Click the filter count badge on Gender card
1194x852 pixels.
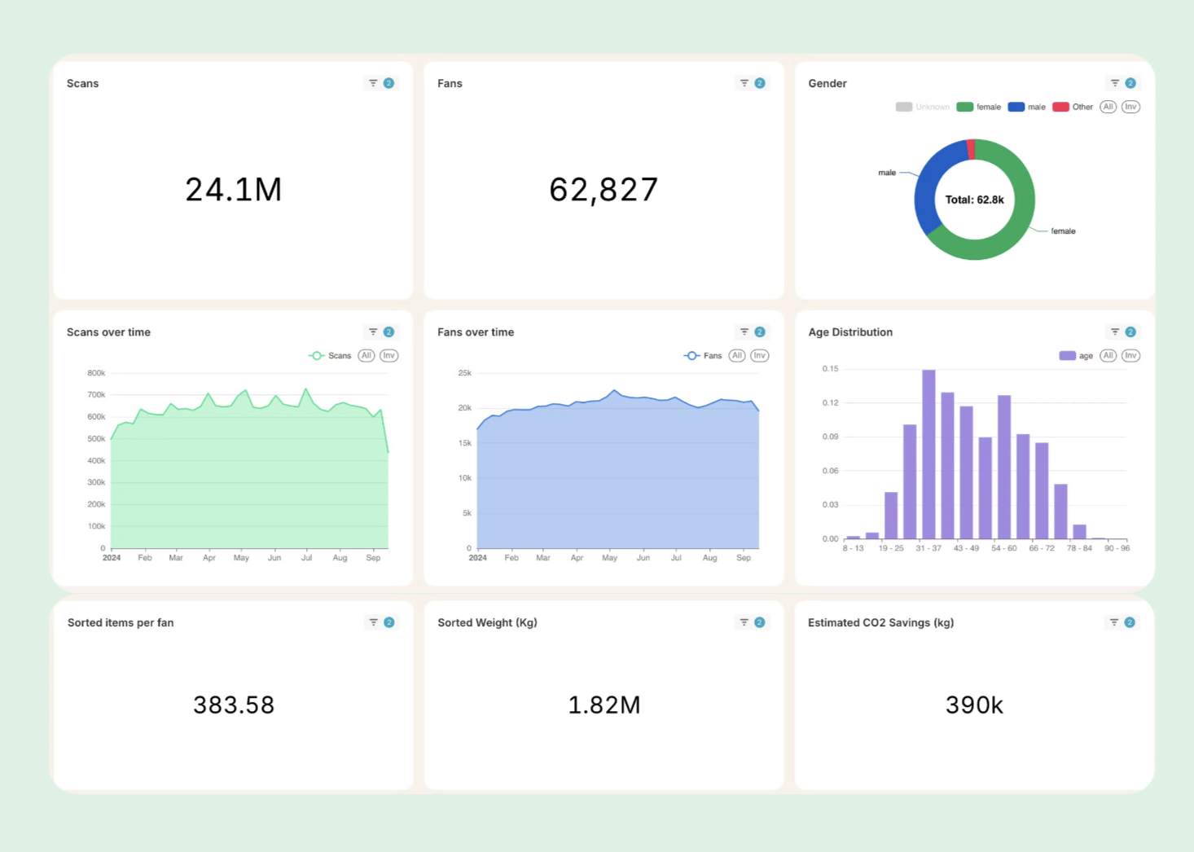(x=1130, y=83)
